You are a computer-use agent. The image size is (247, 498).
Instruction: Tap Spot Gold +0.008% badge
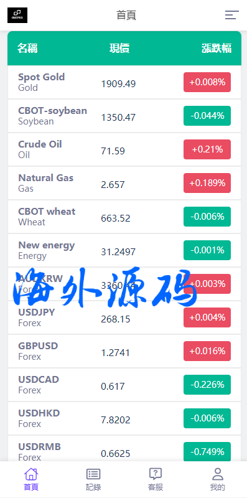point(207,82)
